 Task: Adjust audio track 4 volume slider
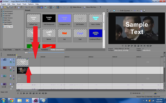point(12,87)
